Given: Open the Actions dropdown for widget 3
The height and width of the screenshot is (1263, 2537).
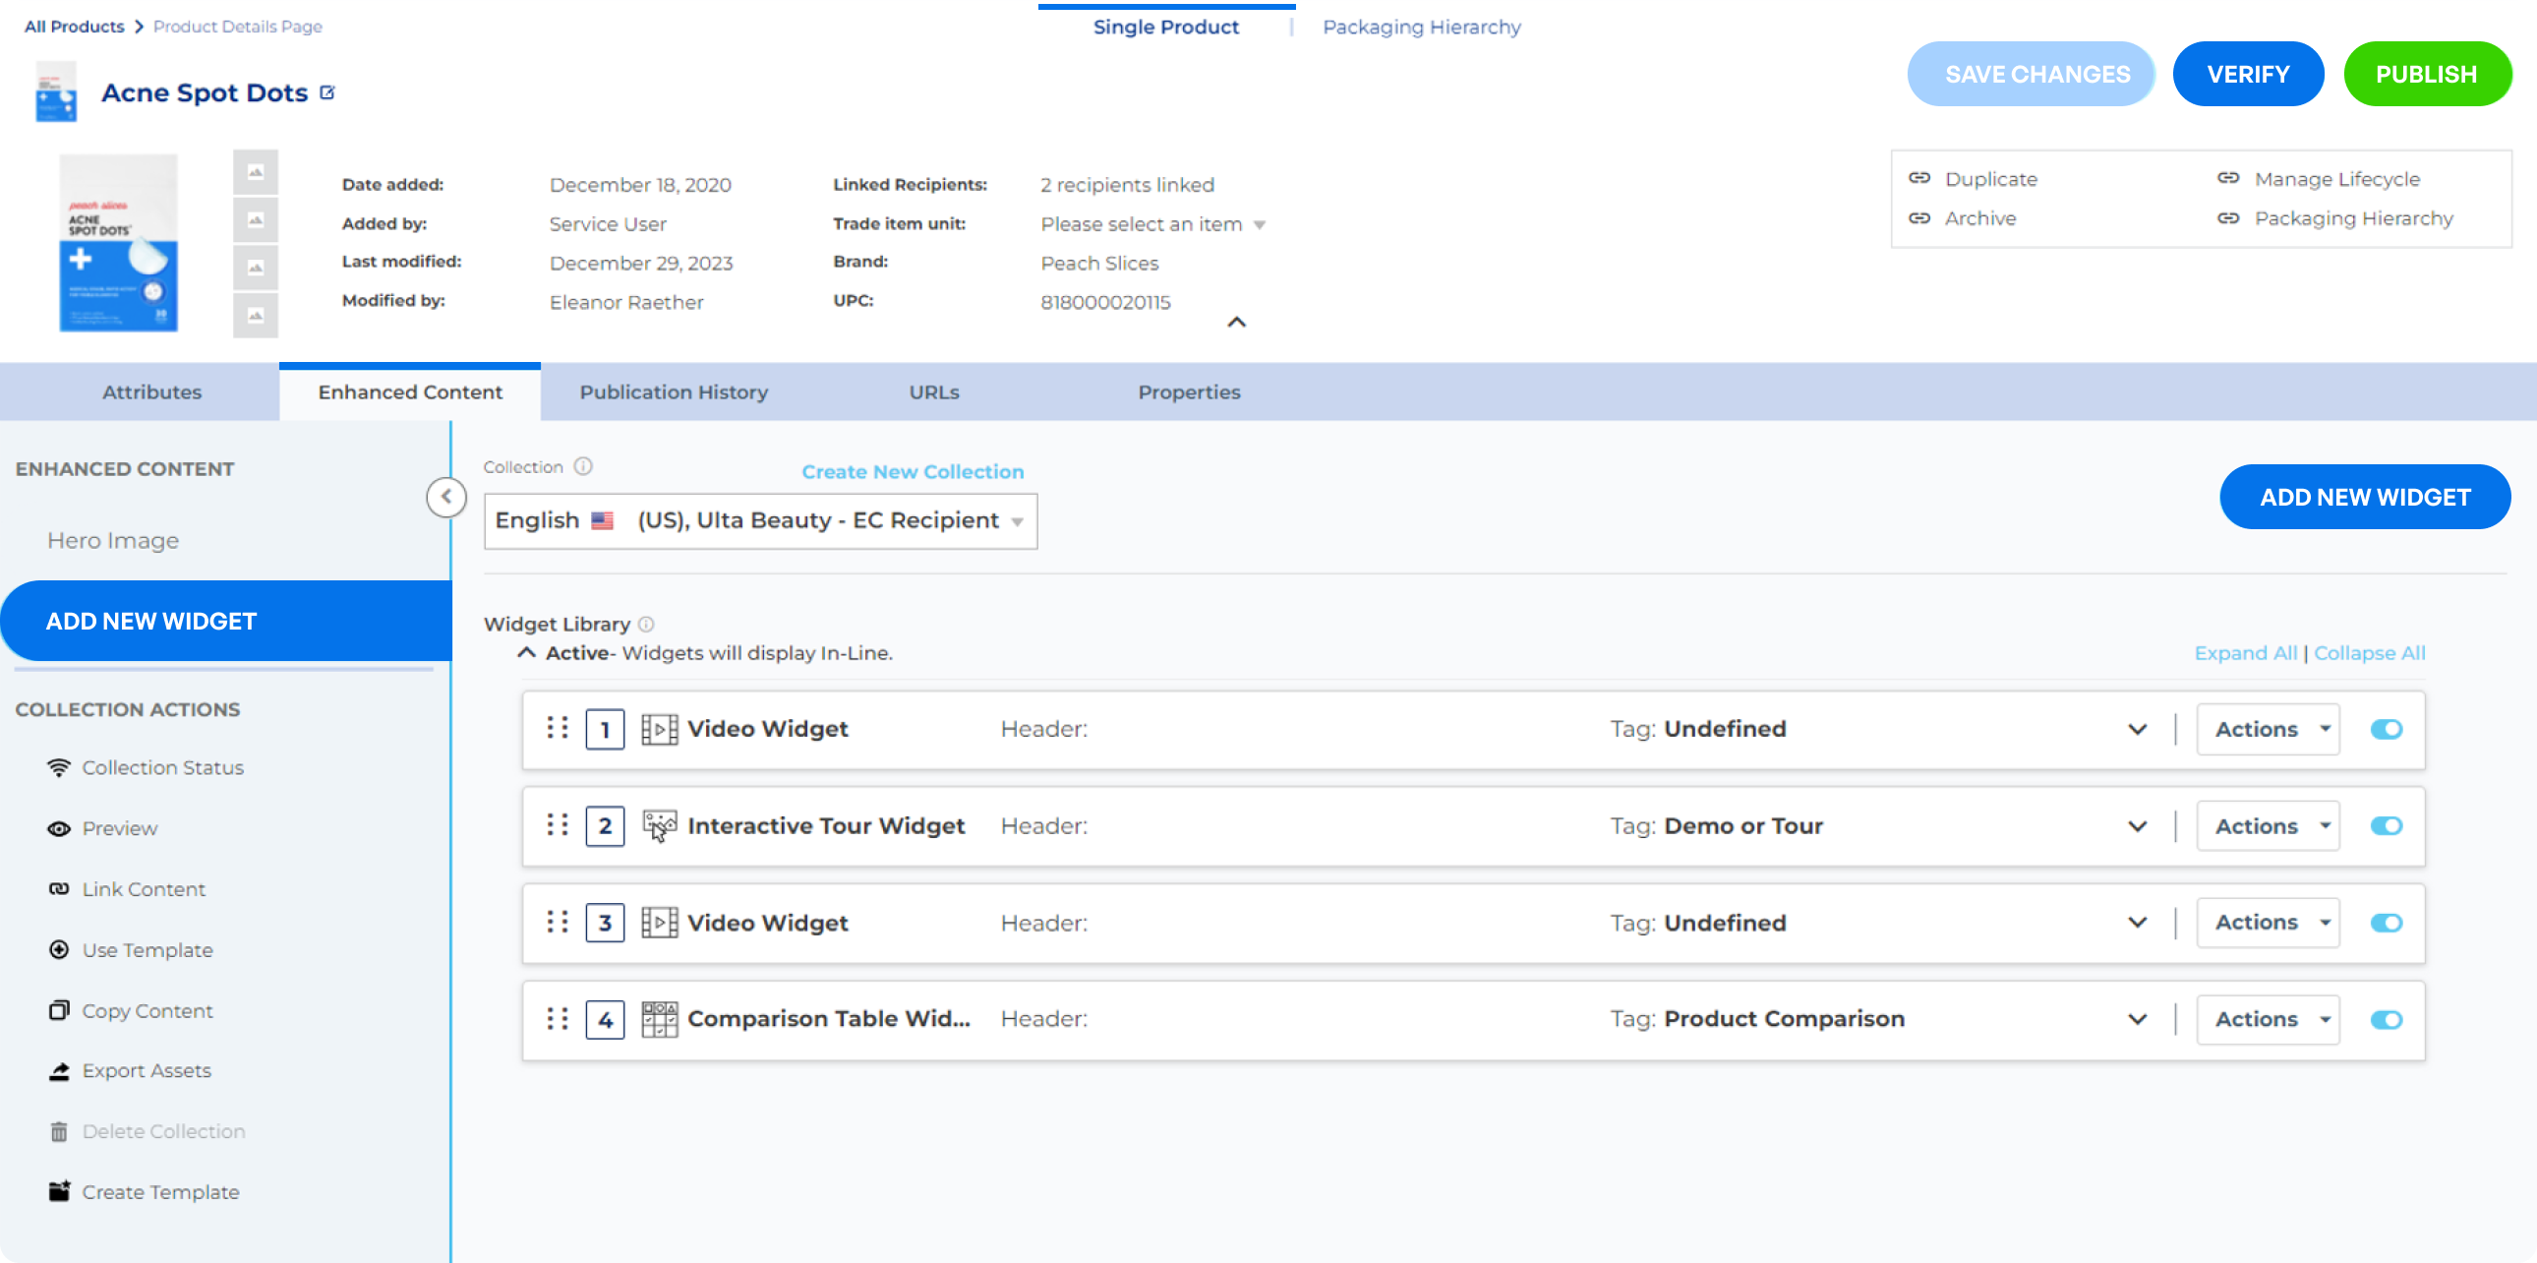Looking at the screenshot, I should (x=2268, y=922).
